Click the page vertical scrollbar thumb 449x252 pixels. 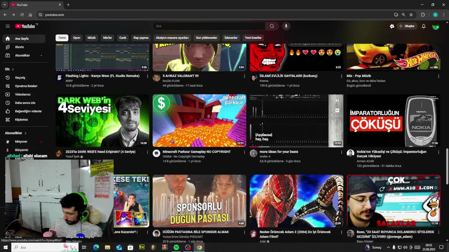[x=447, y=166]
